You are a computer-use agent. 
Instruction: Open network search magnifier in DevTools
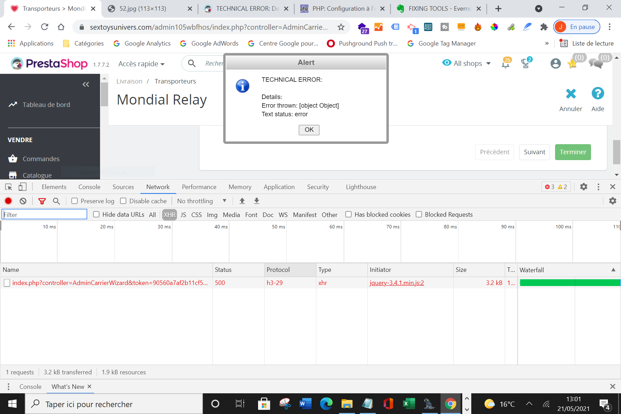pos(56,201)
